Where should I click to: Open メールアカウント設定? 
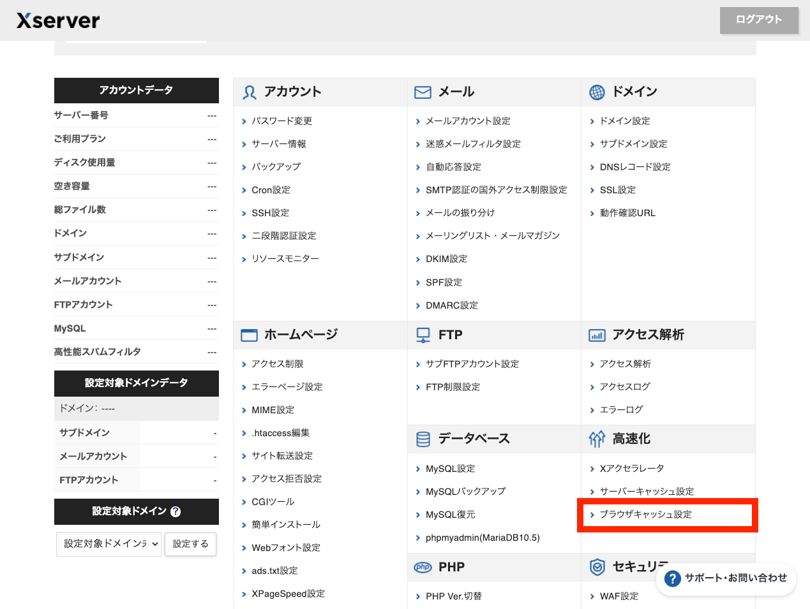pyautogui.click(x=468, y=121)
